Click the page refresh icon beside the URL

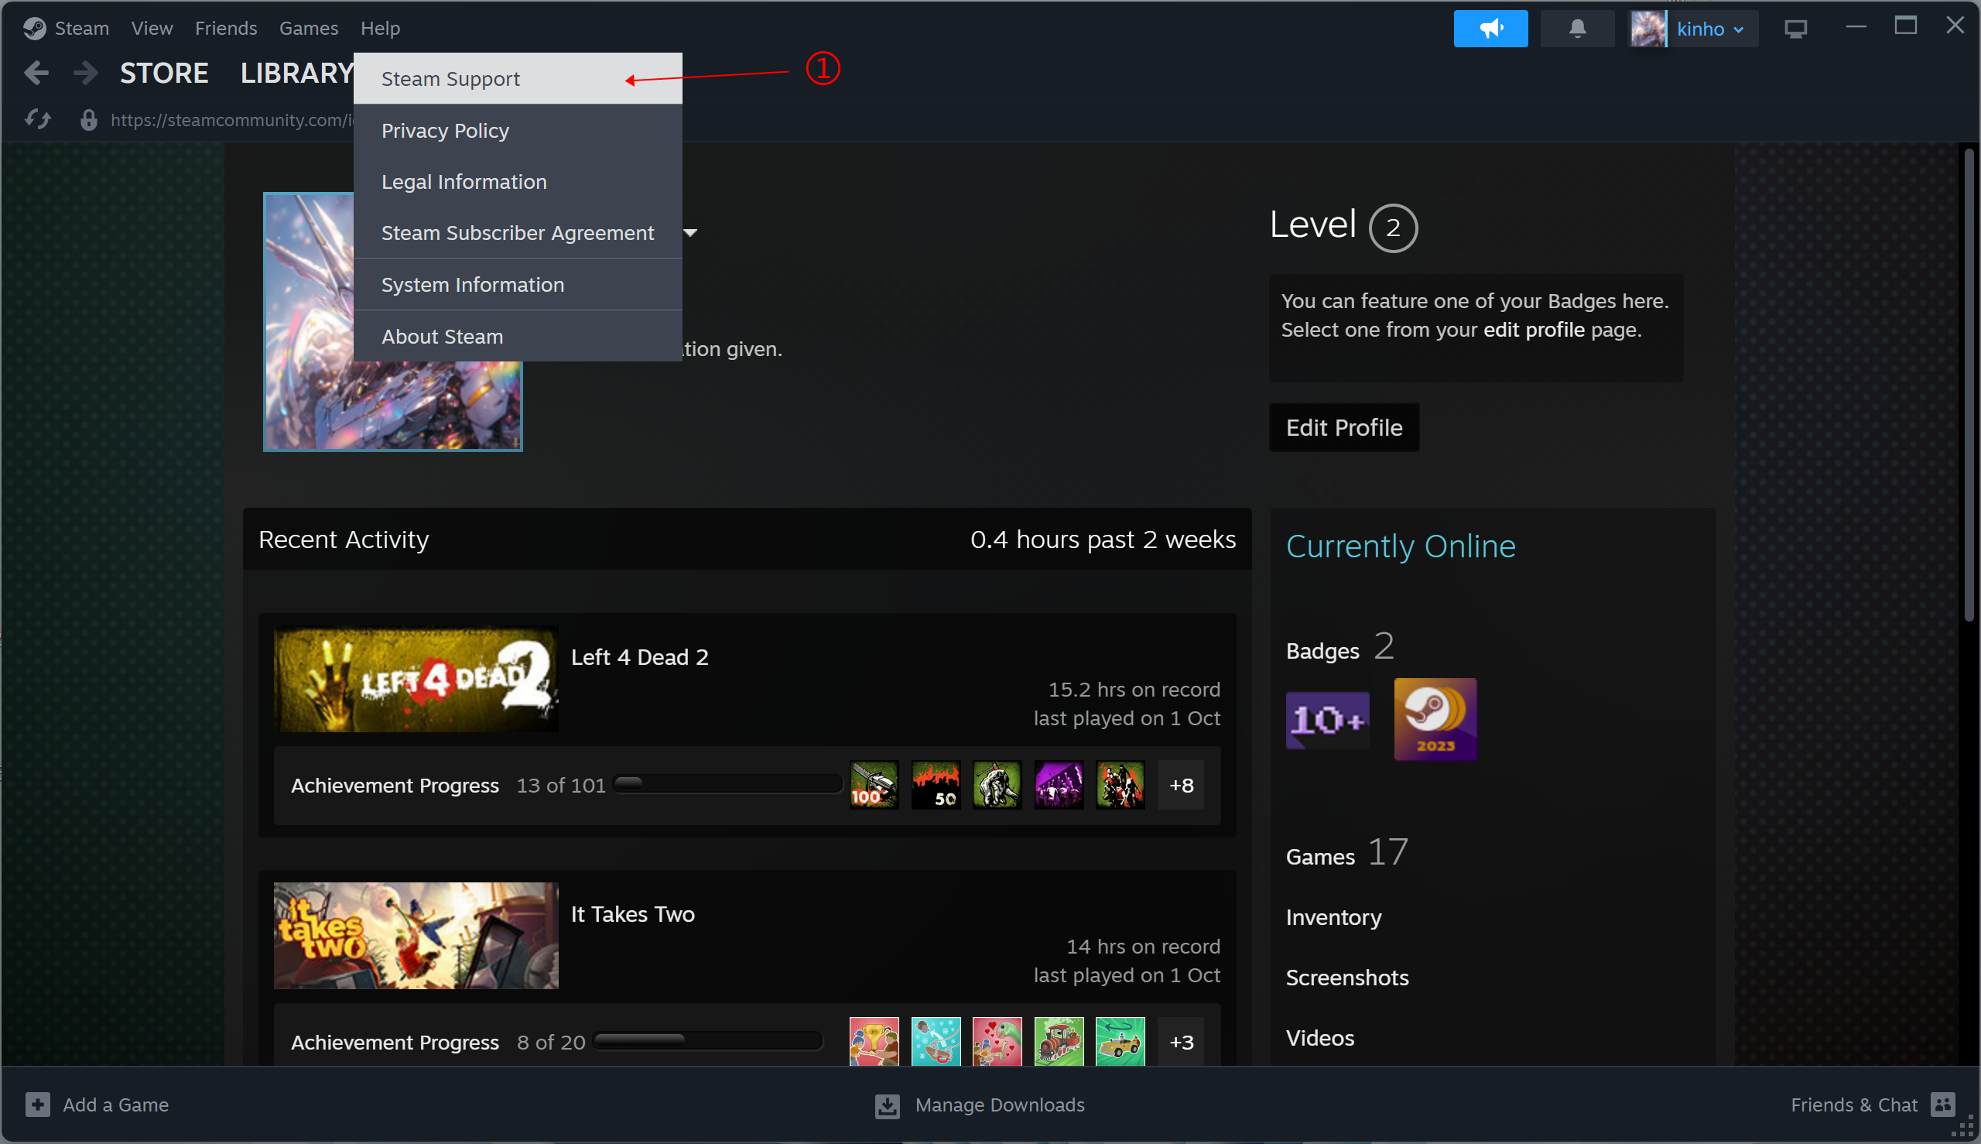click(36, 120)
